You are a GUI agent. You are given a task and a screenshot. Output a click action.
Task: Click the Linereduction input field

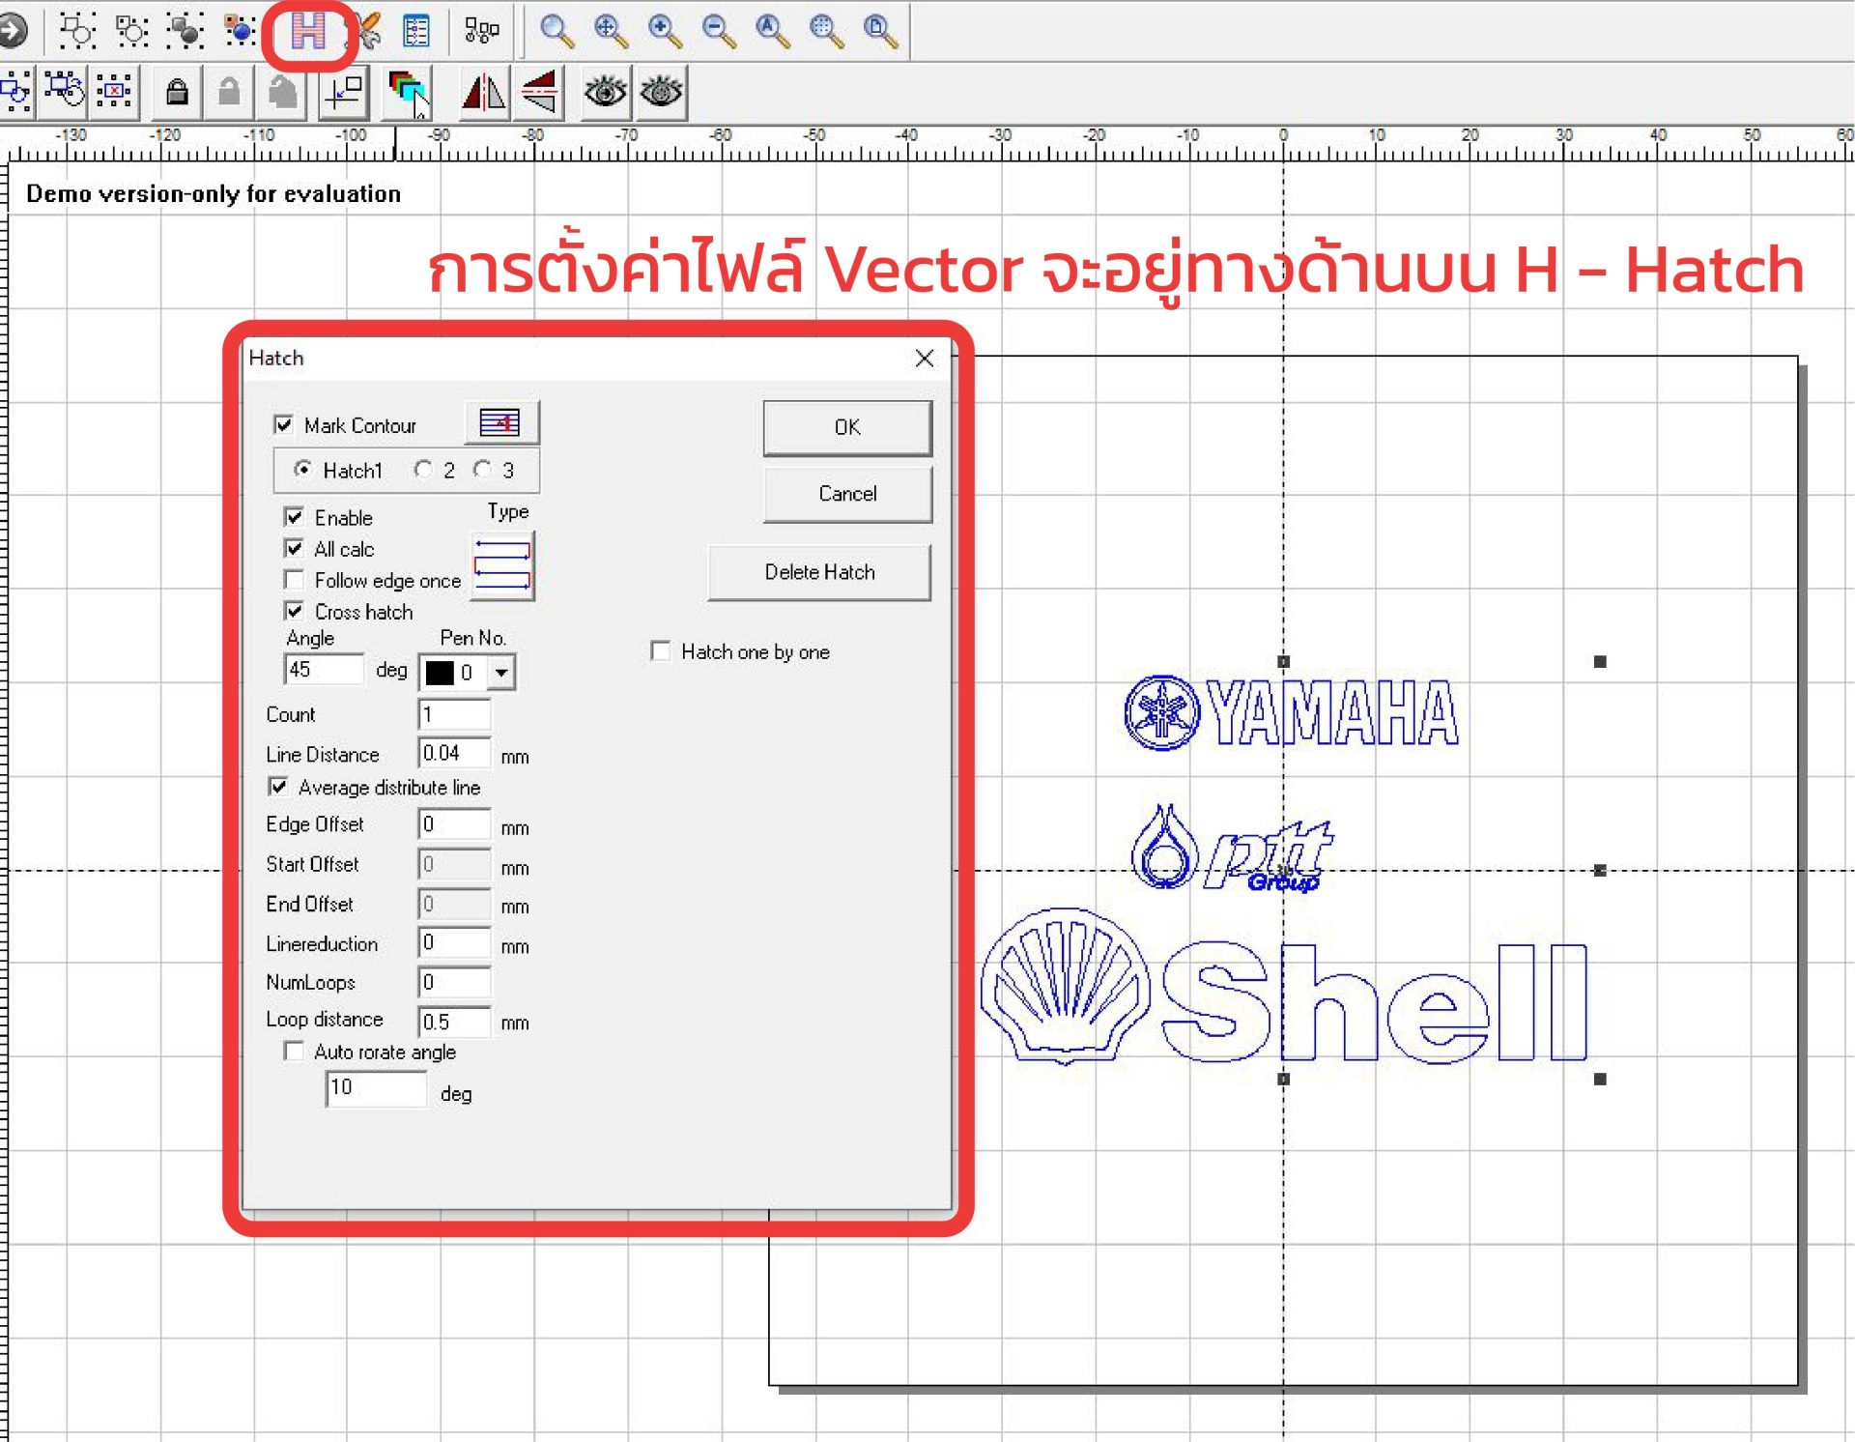pyautogui.click(x=455, y=942)
